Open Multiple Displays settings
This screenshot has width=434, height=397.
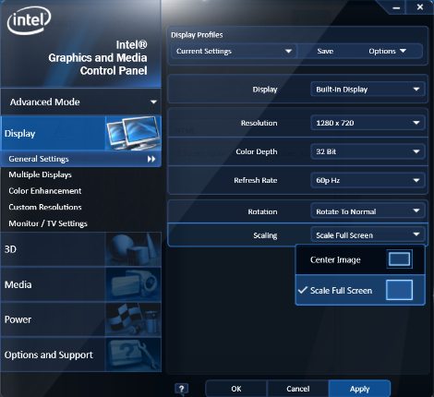(40, 174)
